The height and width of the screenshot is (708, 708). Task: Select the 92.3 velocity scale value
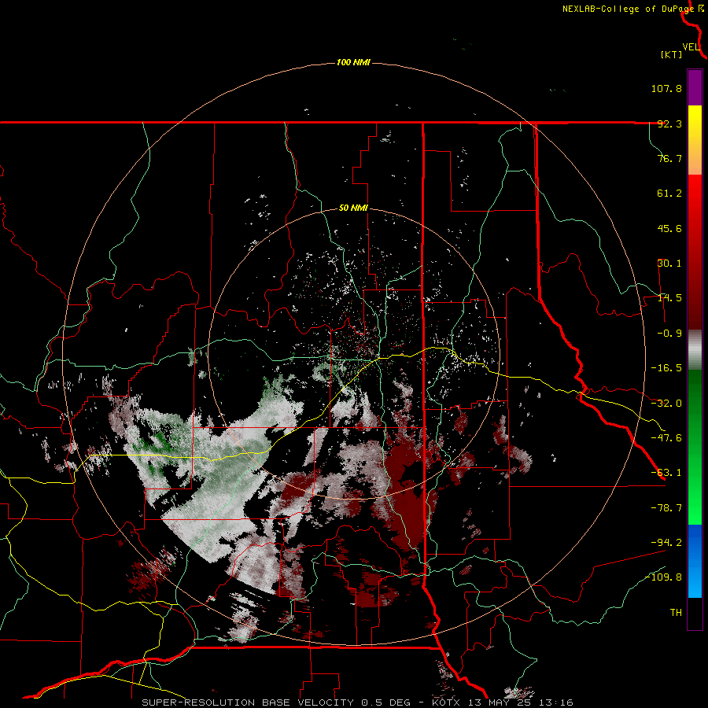click(669, 124)
